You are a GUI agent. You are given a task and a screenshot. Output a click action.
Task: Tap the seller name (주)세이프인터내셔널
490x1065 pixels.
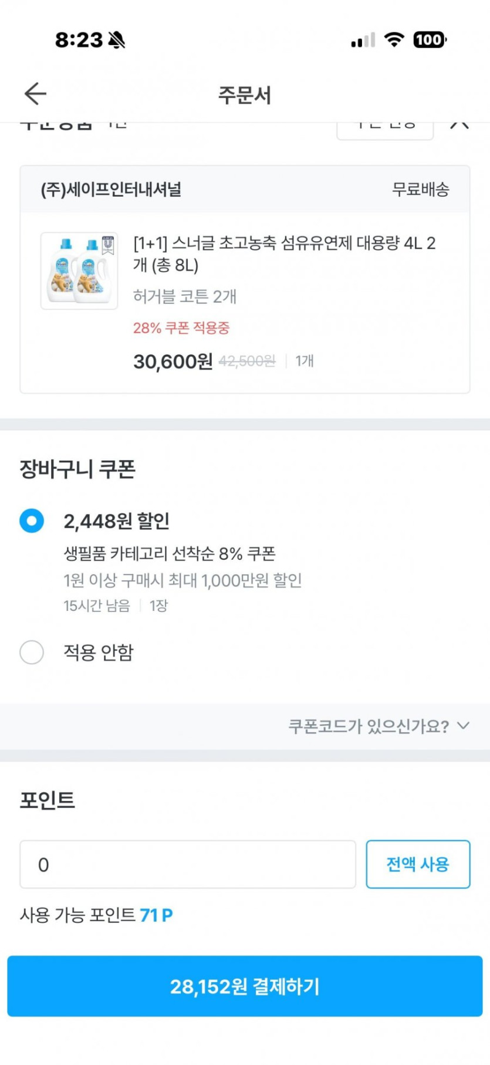[x=111, y=190]
